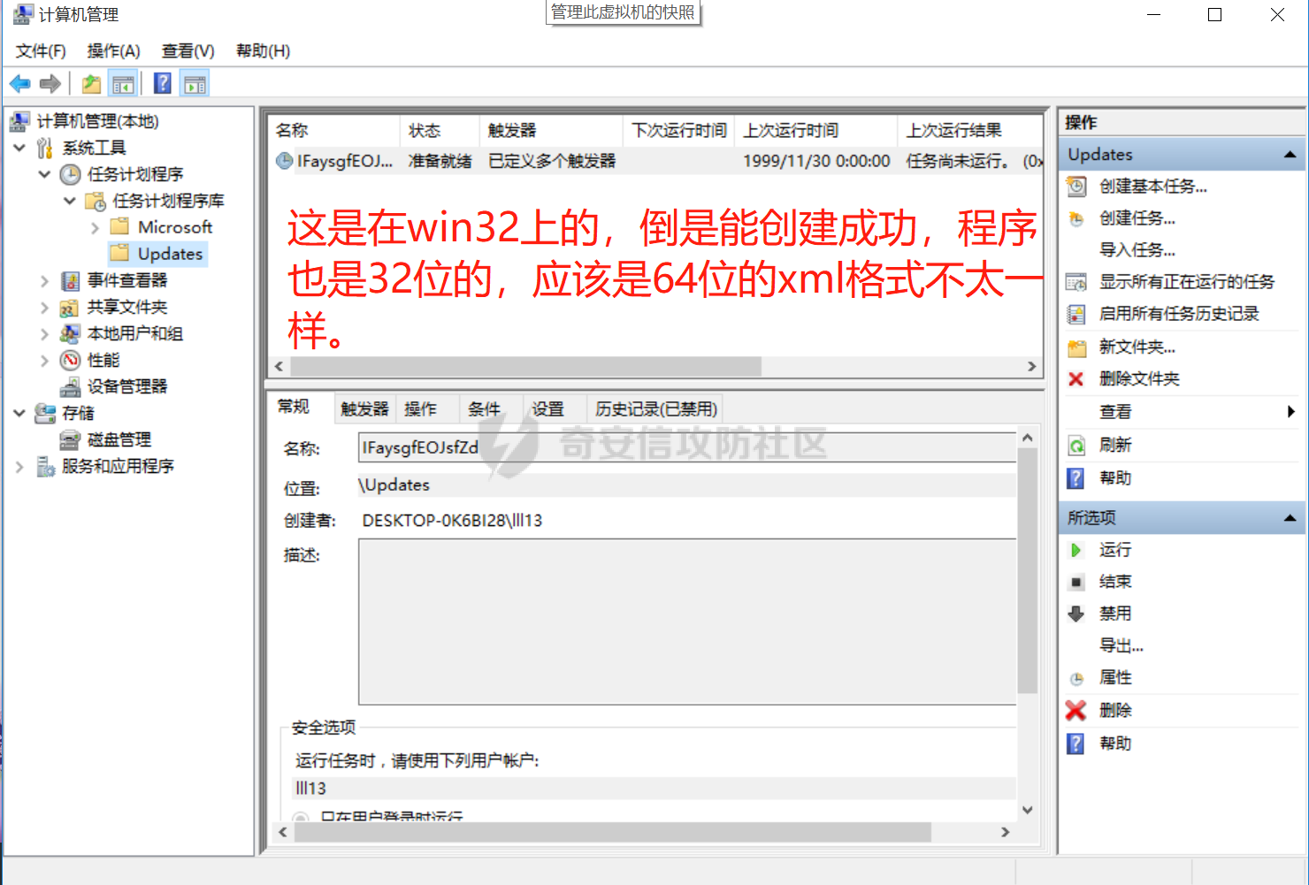The height and width of the screenshot is (885, 1309).
Task: Click the blue Help toolbar icon
Action: [163, 84]
